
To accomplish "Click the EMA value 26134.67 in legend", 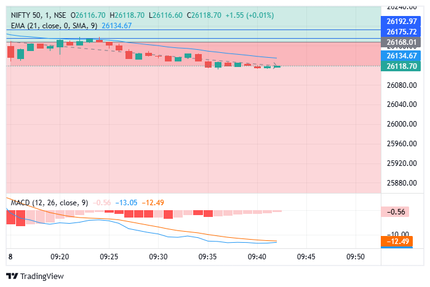I will (x=117, y=25).
